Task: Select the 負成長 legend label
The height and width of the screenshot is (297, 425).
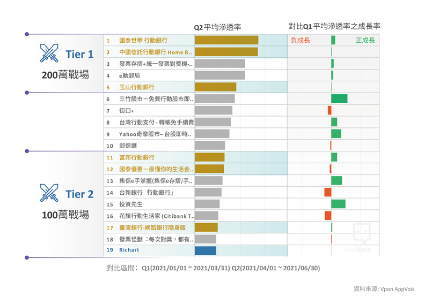Action: click(x=300, y=40)
